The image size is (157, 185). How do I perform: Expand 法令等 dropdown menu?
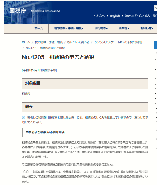(x=124, y=29)
